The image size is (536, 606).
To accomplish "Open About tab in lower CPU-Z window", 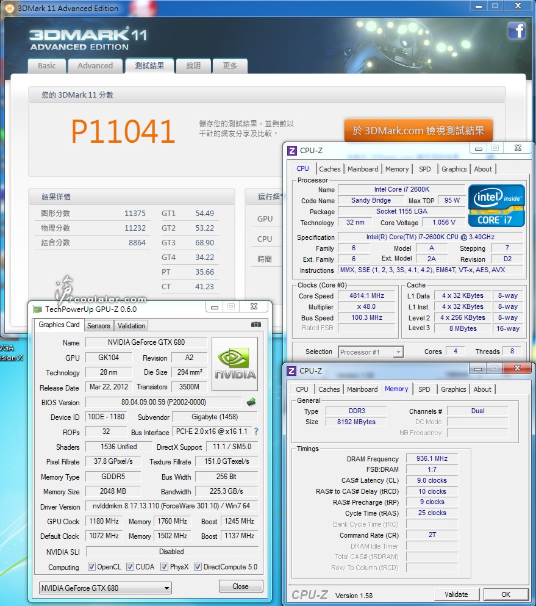I will click(x=482, y=389).
